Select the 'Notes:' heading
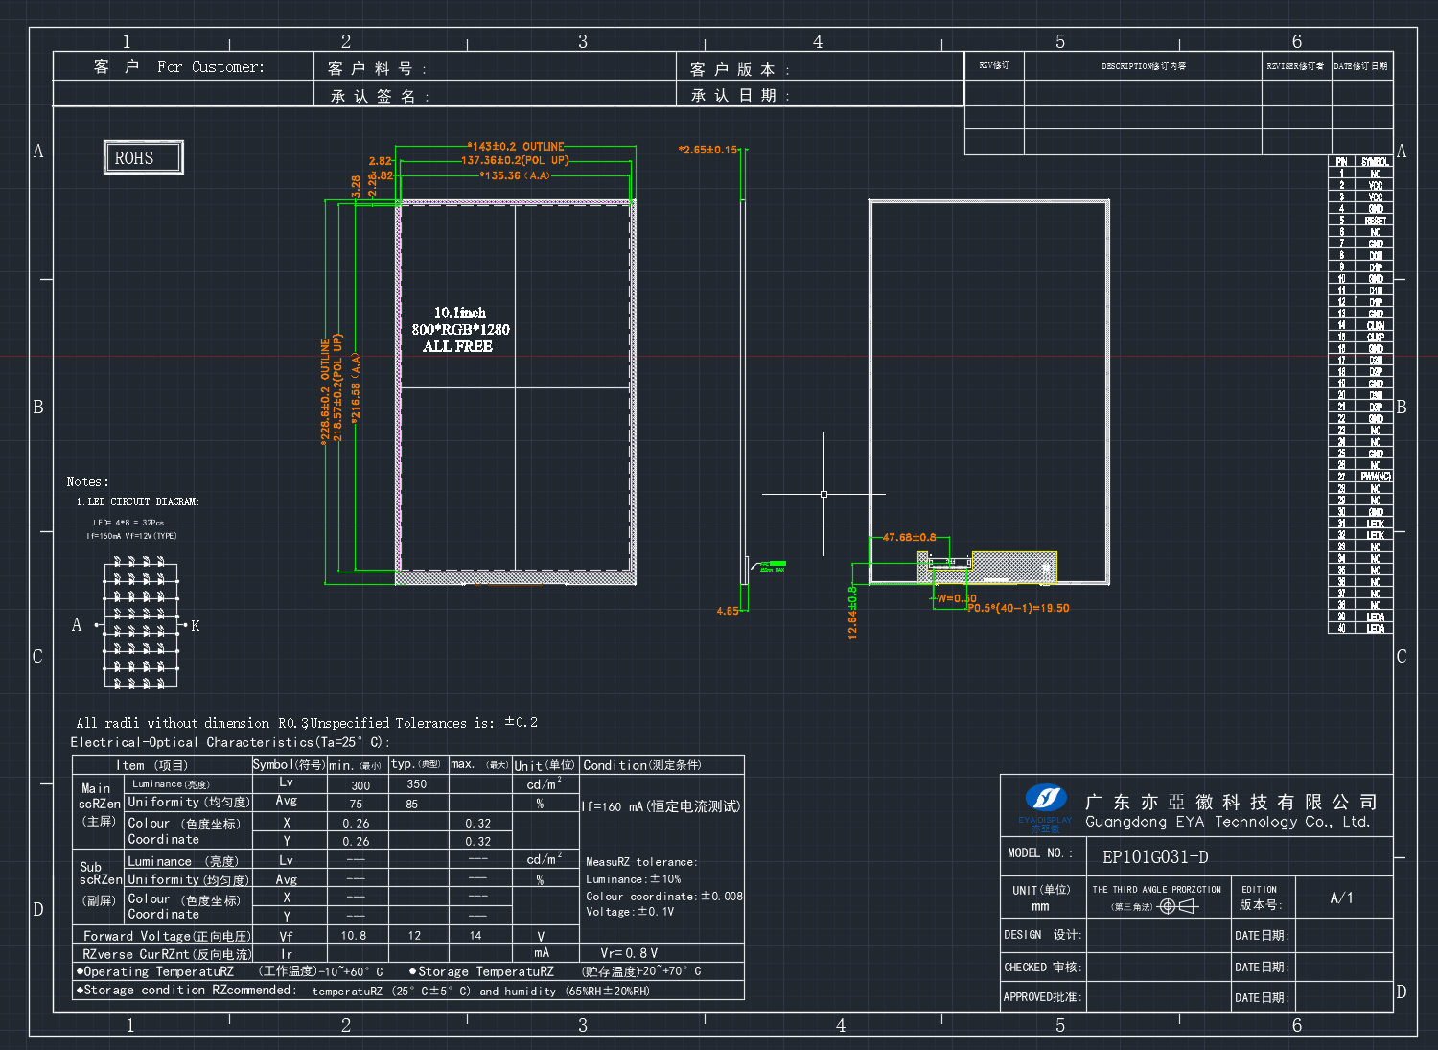 click(x=88, y=481)
